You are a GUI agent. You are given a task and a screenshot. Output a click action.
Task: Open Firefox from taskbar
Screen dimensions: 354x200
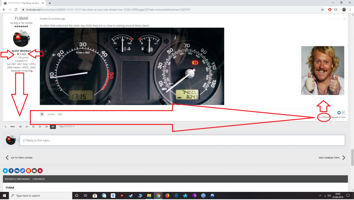[167, 196]
